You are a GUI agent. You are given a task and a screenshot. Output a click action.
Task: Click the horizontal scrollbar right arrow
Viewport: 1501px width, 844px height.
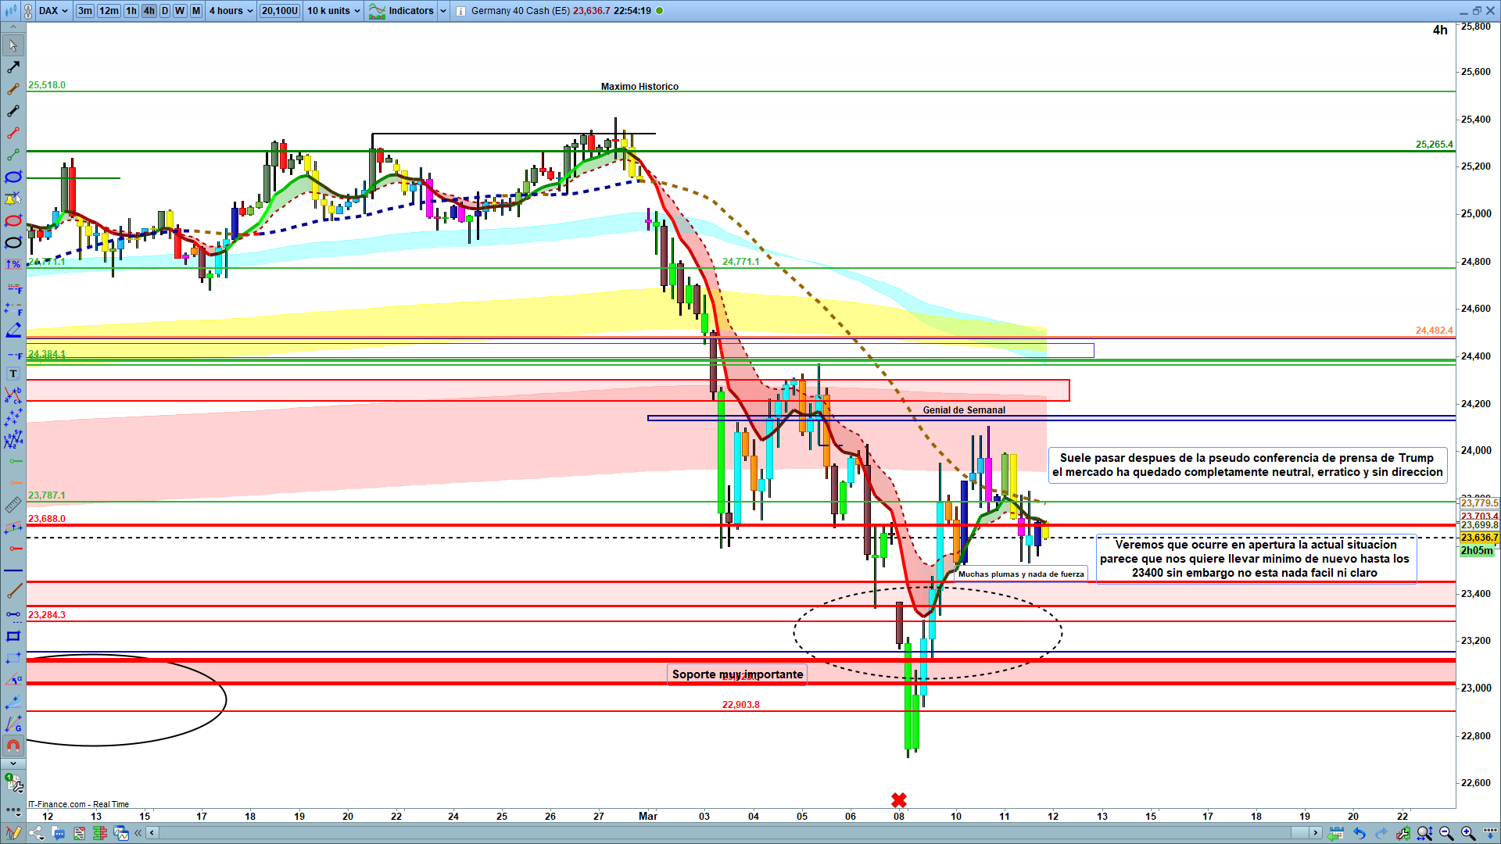1316,833
